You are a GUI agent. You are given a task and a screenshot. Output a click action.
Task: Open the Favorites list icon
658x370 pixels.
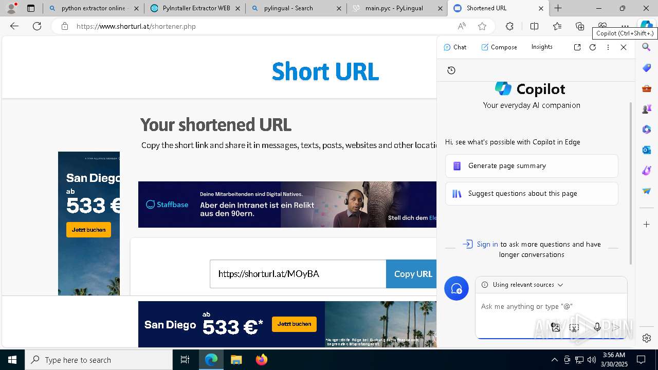[x=557, y=26]
